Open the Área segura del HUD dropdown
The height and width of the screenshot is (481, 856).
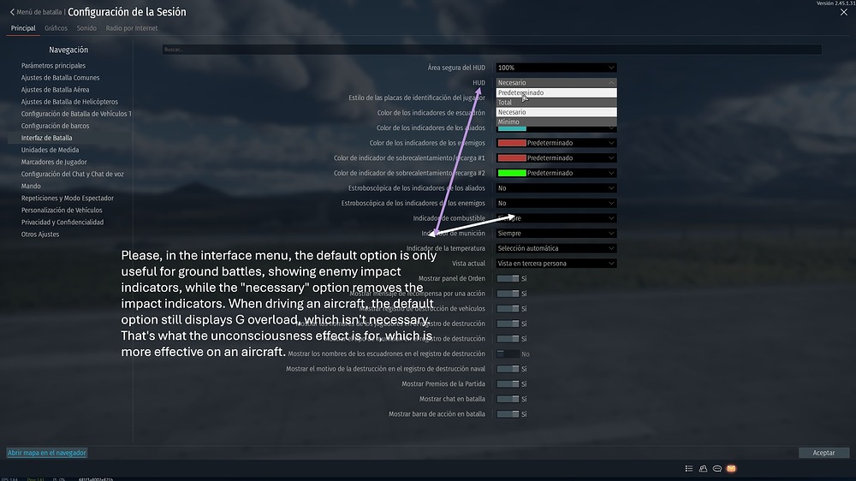pos(556,68)
